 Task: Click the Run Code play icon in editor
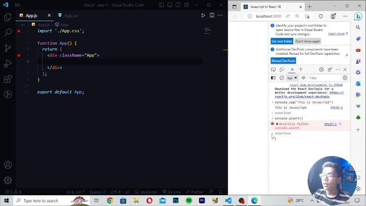[204, 15]
